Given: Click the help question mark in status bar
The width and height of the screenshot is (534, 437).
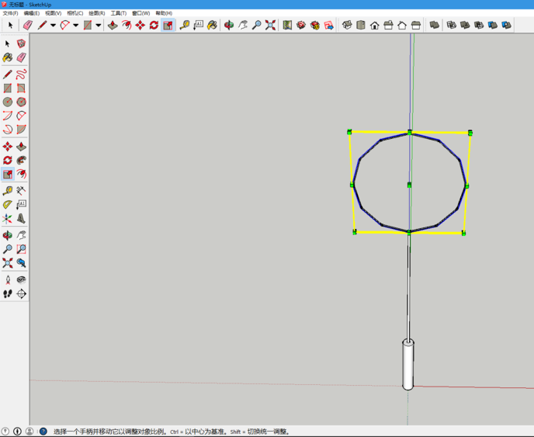Looking at the screenshot, I should point(43,431).
